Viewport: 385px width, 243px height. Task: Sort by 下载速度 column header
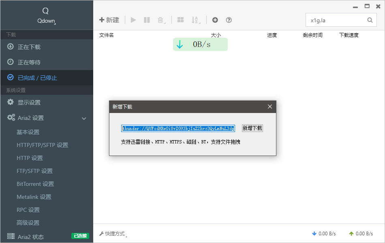(349, 35)
